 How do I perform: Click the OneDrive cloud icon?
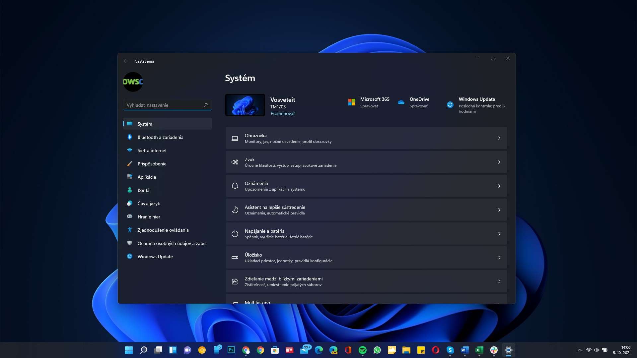tap(401, 102)
